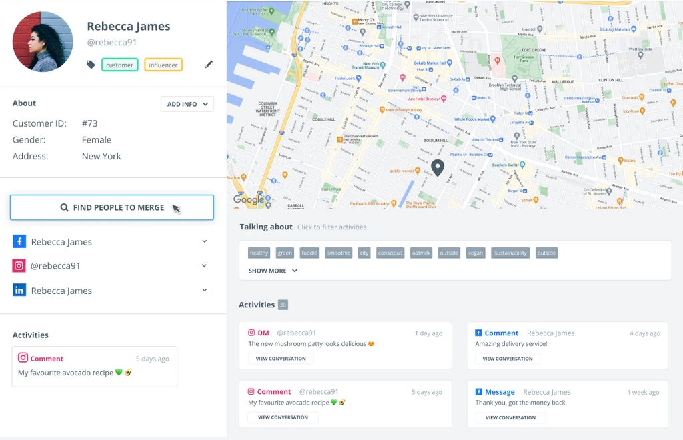The height and width of the screenshot is (440, 683).
Task: Click Instagram icon in DM activity card
Action: coord(252,333)
